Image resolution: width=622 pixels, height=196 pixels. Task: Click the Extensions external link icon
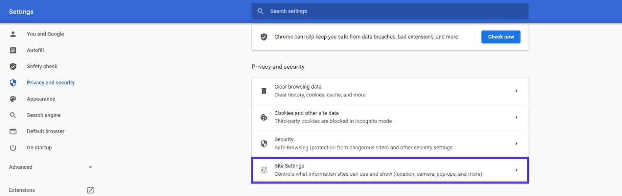(x=90, y=190)
